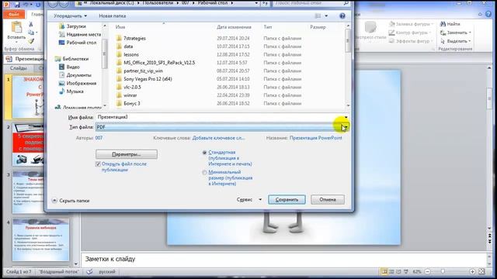Switch to Slide Sorter view icon
The height and width of the screenshot is (279, 497).
pos(391,272)
